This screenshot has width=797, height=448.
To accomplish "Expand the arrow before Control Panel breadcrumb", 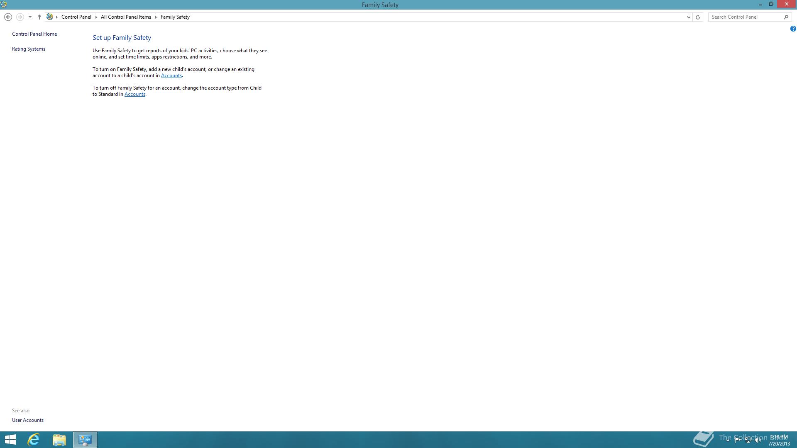I will (x=57, y=17).
